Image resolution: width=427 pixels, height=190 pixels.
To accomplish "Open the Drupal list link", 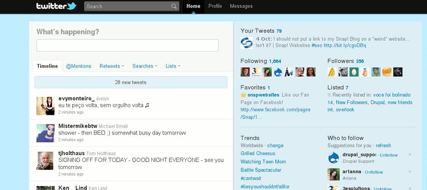I will tap(377, 102).
